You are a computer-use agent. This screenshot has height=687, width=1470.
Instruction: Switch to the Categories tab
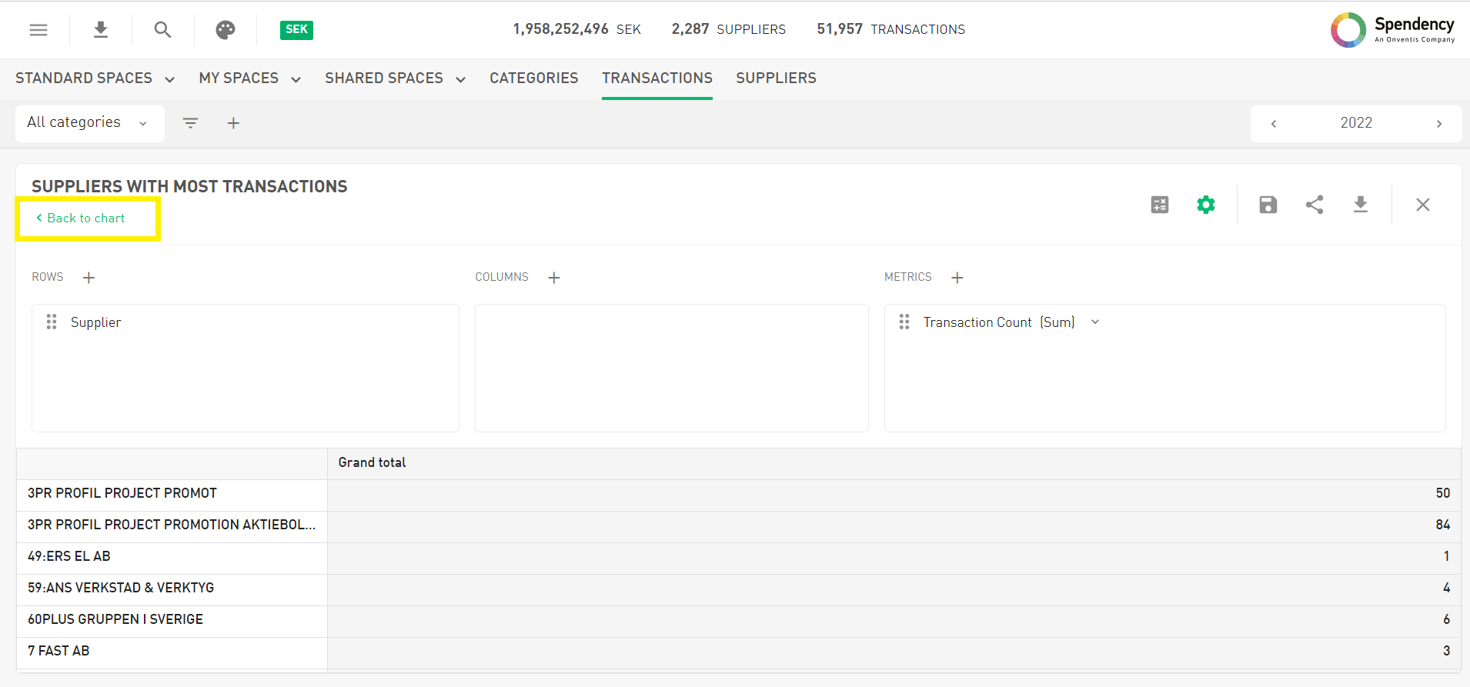pyautogui.click(x=533, y=78)
